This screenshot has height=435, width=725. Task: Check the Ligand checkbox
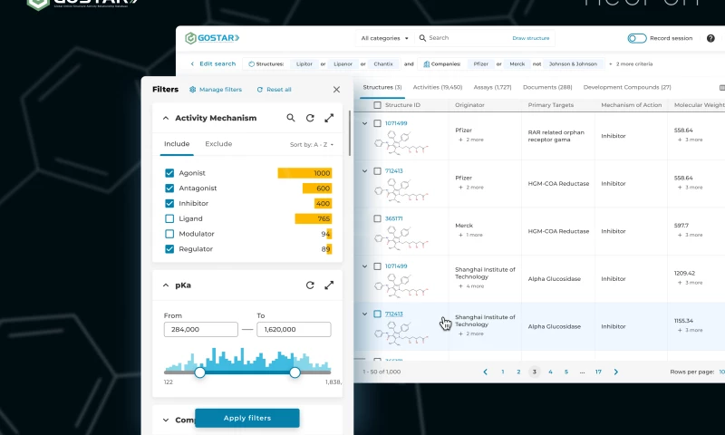pyautogui.click(x=169, y=218)
